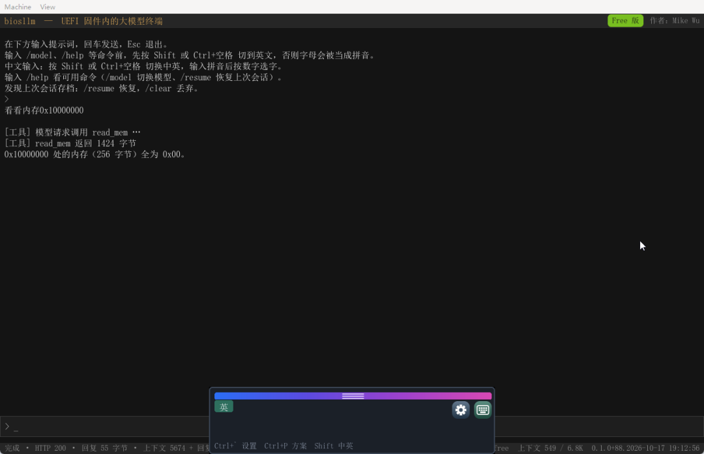Click the line mentioning /resume 恢复
704x454 pixels.
tap(102, 89)
